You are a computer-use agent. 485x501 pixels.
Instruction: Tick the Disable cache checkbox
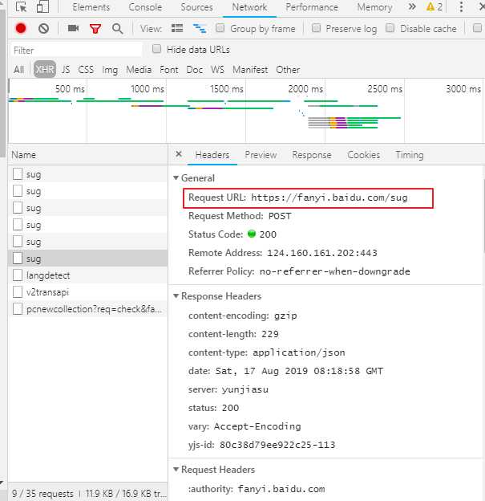[390, 28]
